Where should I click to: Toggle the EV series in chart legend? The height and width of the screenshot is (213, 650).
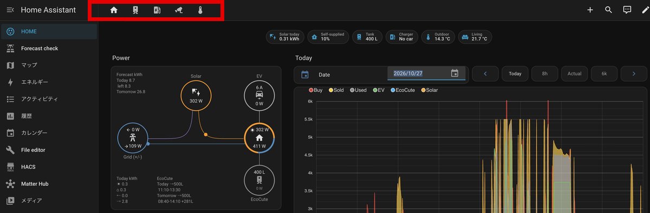[x=379, y=90]
